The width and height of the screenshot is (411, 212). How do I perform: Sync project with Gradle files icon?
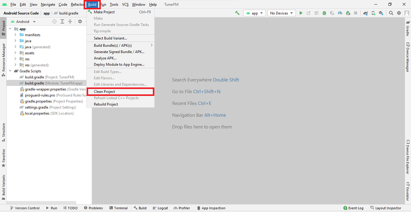(366, 13)
